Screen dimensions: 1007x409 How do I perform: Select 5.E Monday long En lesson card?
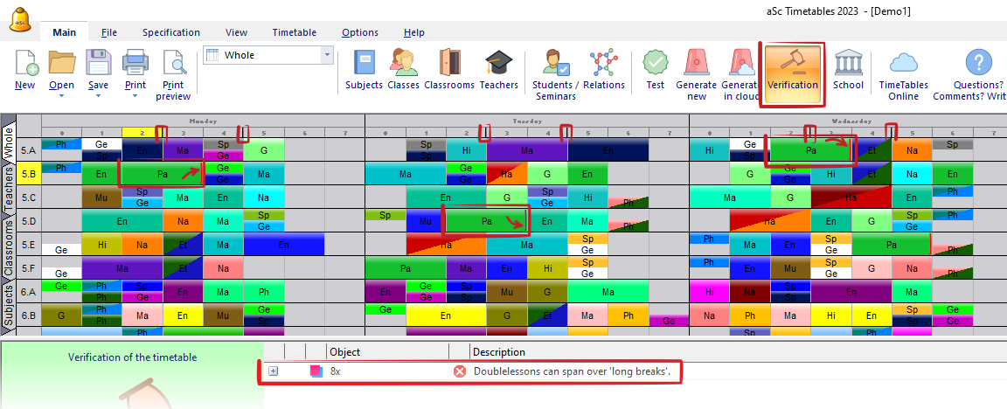click(x=284, y=244)
